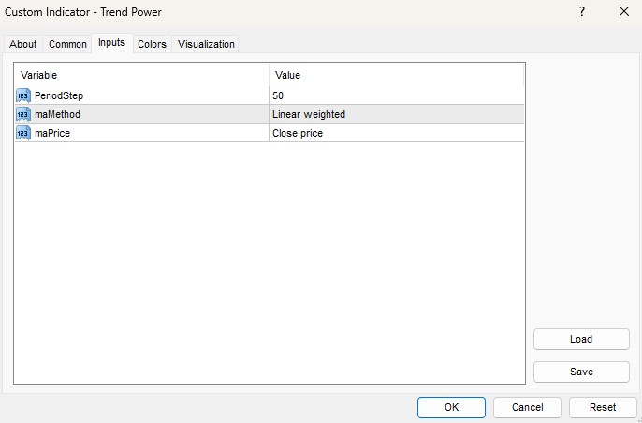
Task: Click the PeriodStep variable type icon
Action: pyautogui.click(x=23, y=95)
